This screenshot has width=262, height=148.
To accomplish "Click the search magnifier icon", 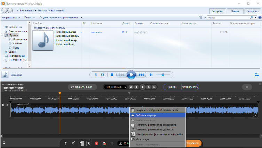I will tap(251, 17).
